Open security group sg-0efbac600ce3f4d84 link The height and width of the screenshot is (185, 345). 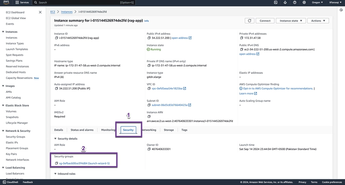coord(84,163)
